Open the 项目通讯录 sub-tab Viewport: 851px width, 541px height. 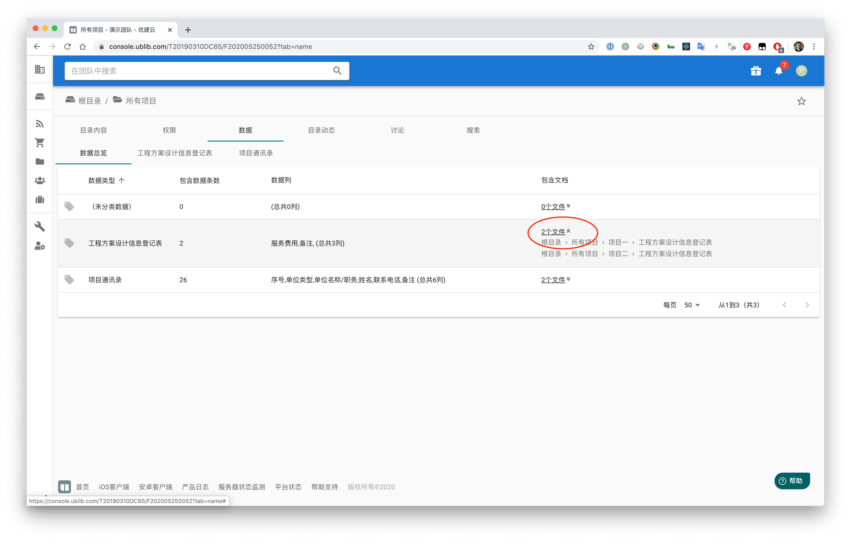click(256, 153)
